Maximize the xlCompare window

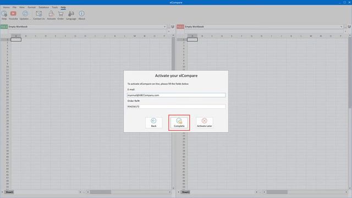(345, 2)
